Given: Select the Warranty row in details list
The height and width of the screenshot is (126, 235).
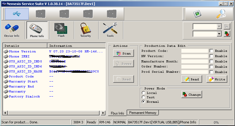Looking at the screenshot, I should coord(54,92).
